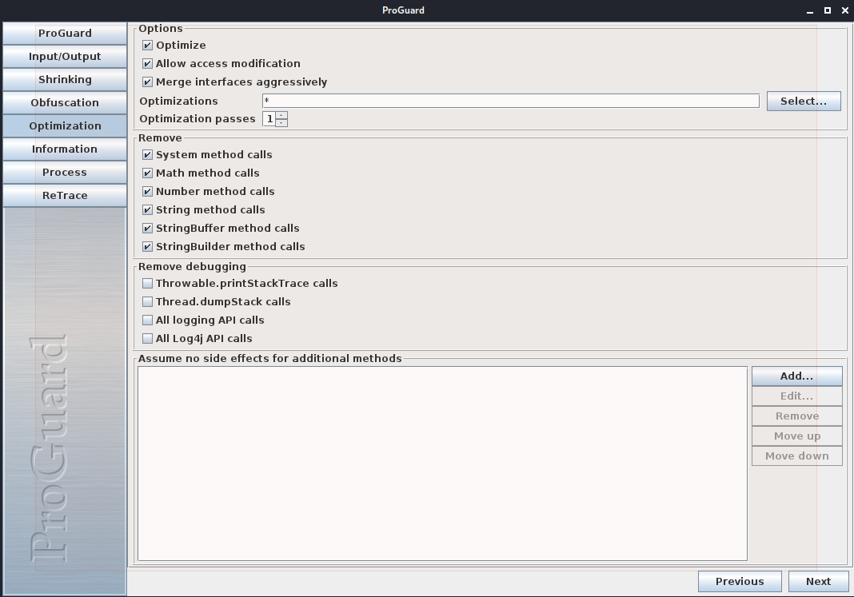The width and height of the screenshot is (854, 597).
Task: Uncheck StringBuffer method calls
Action: (147, 228)
